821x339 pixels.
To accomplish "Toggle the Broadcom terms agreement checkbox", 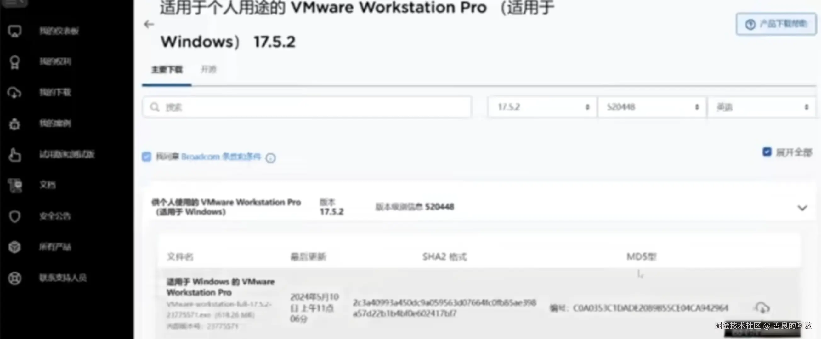I will (x=147, y=157).
